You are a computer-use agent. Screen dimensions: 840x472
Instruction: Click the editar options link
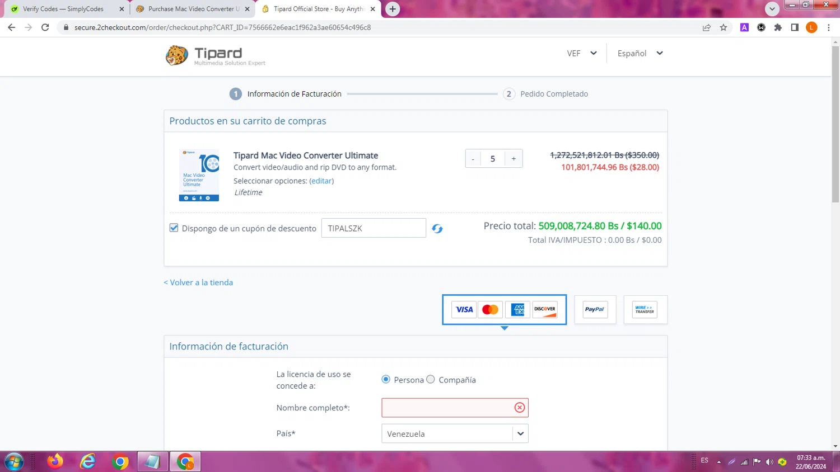(321, 181)
